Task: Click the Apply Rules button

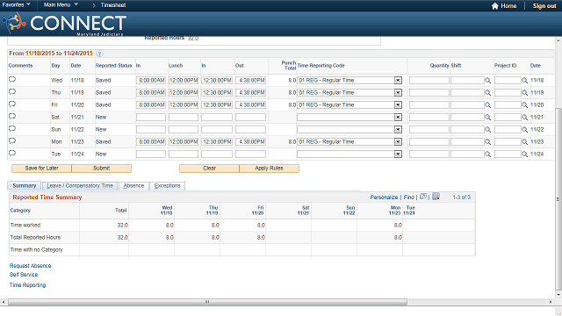Action: click(x=270, y=168)
